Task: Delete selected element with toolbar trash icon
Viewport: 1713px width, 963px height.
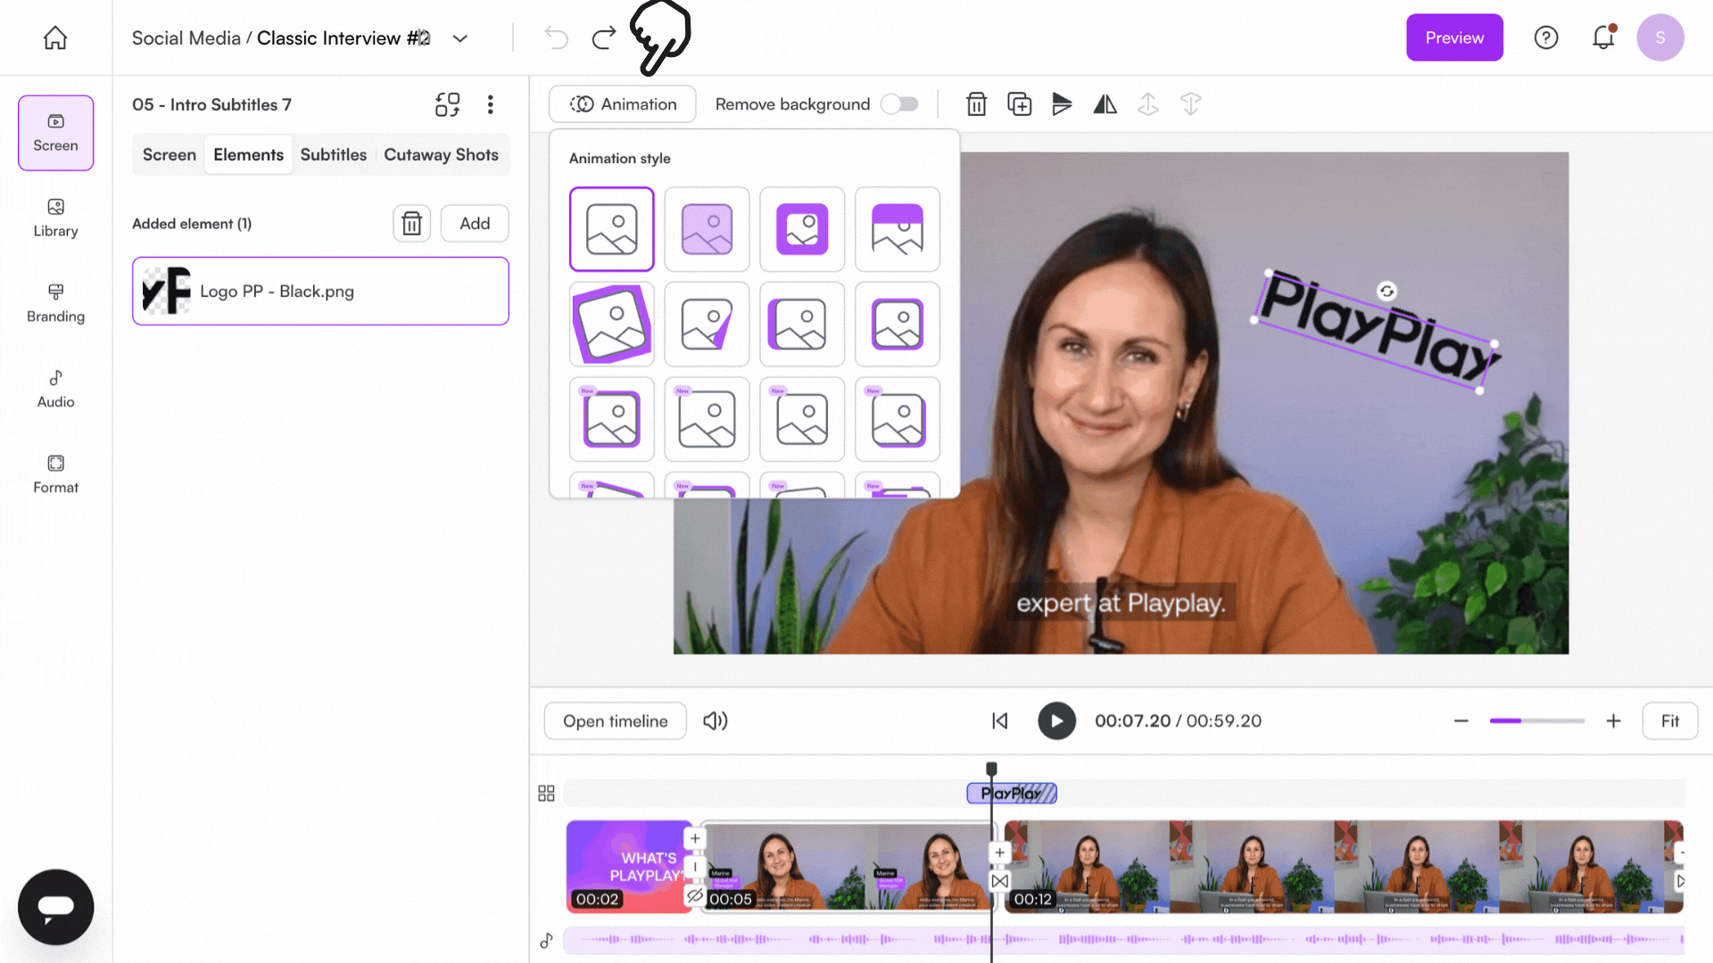Action: tap(976, 104)
